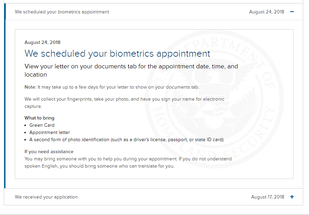Click the 'What to bring' heading

pyautogui.click(x=39, y=118)
